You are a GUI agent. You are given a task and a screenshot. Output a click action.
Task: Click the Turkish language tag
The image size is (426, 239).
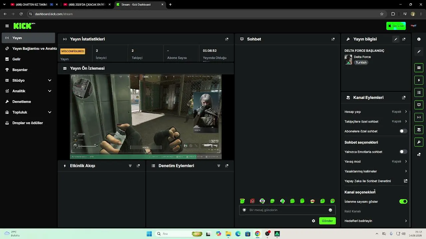(361, 62)
